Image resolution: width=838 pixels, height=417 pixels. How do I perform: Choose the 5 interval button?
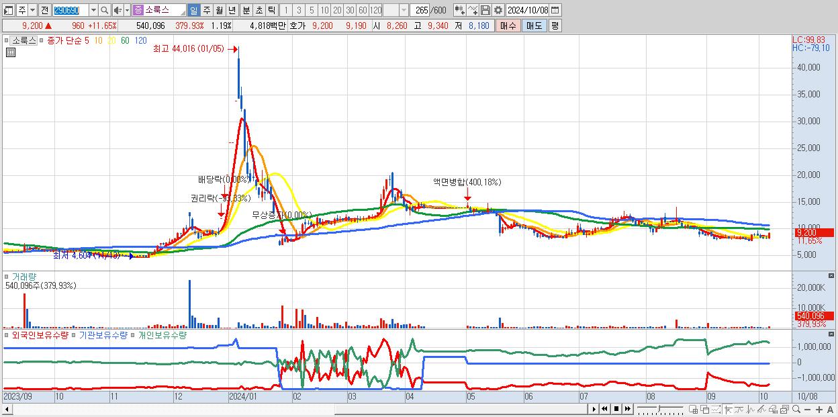(312, 10)
